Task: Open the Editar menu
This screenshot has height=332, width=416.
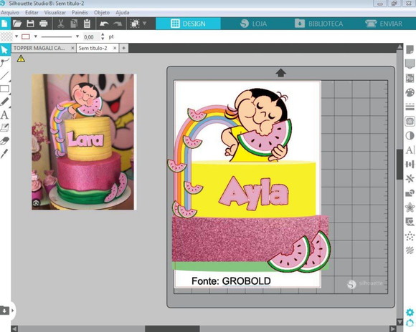Action: pyautogui.click(x=32, y=12)
